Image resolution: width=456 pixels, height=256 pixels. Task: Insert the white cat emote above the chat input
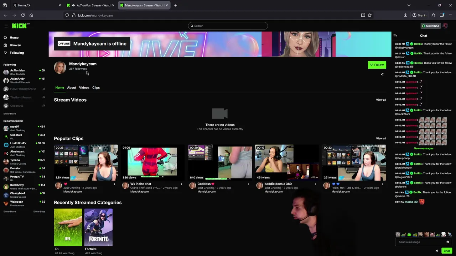pyautogui.click(x=398, y=234)
